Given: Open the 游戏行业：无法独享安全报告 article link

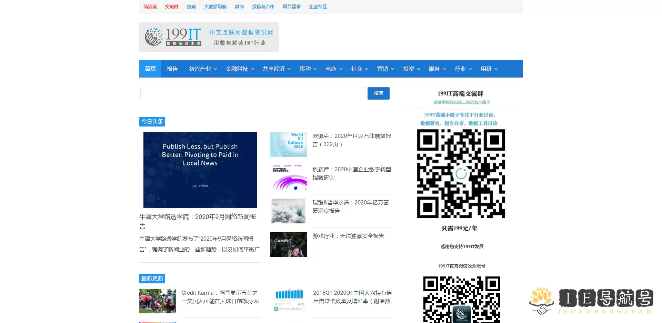Looking at the screenshot, I should [x=348, y=236].
